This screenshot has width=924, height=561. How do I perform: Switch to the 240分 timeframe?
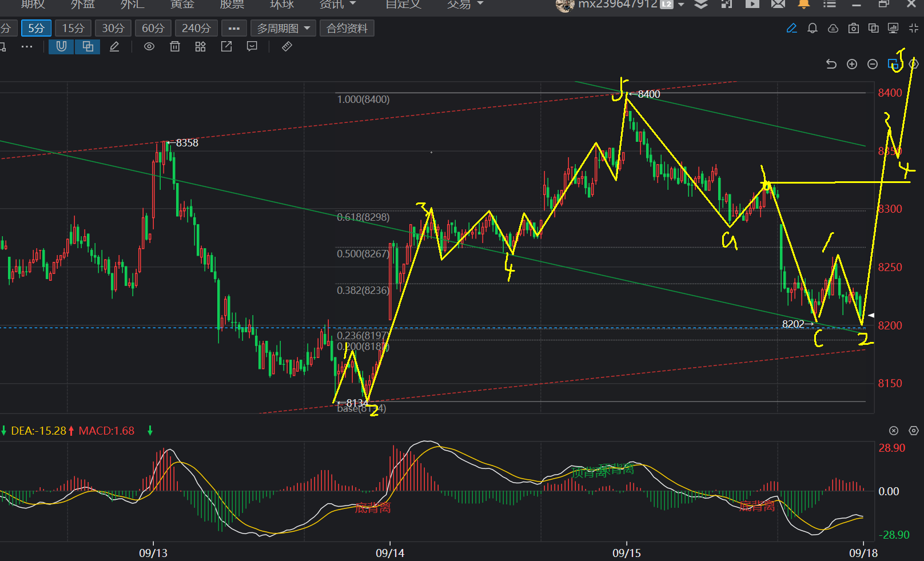tap(196, 28)
